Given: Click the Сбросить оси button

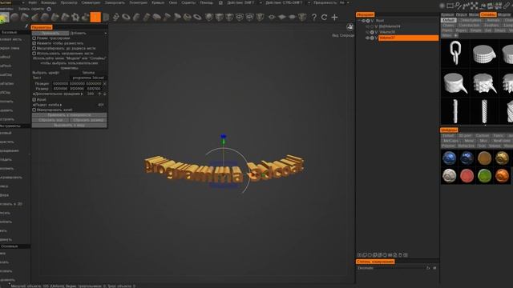Looking at the screenshot, I should click(x=50, y=120).
